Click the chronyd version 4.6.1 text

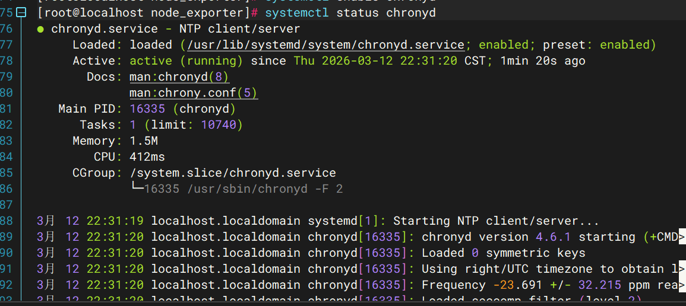point(496,237)
